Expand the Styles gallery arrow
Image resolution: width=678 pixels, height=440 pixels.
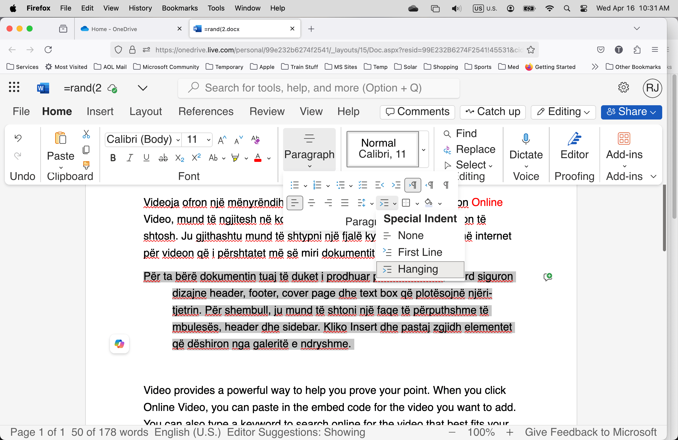(423, 150)
